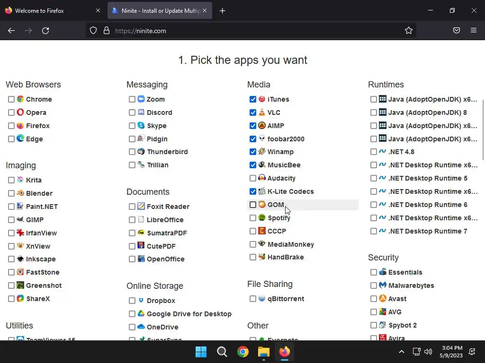
Task: Click the iTunes icon under Media
Action: 262,99
